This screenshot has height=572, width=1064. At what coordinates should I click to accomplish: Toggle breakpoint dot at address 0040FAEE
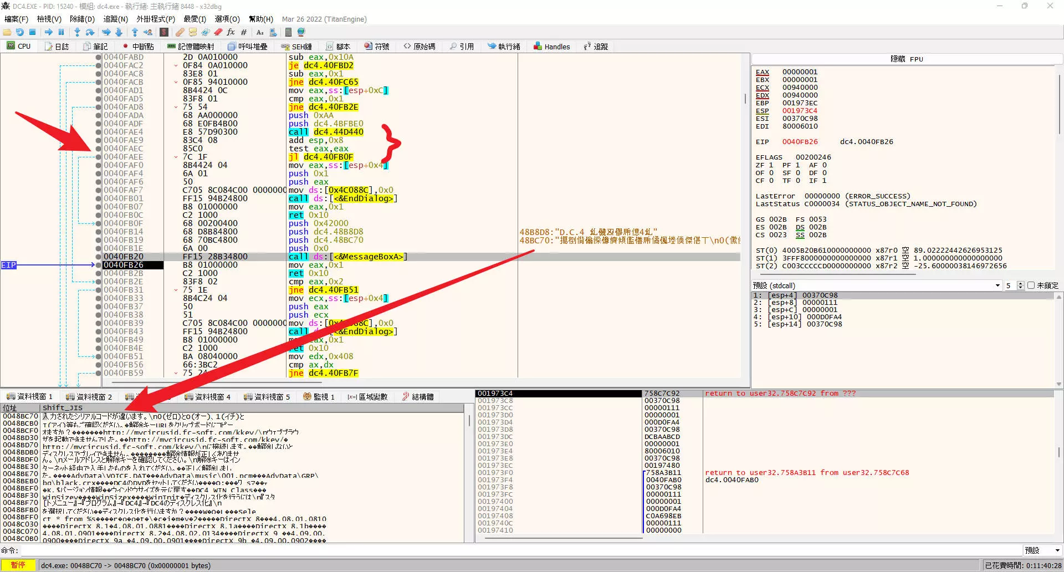[x=99, y=157]
